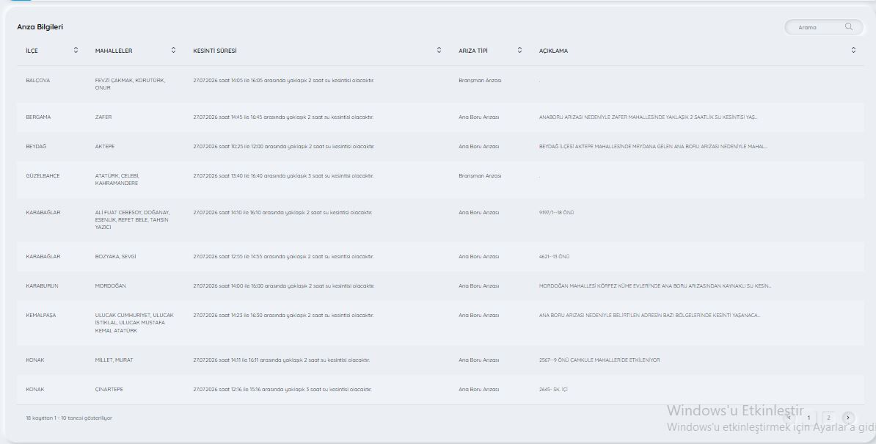Open page 2 of results

(828, 418)
